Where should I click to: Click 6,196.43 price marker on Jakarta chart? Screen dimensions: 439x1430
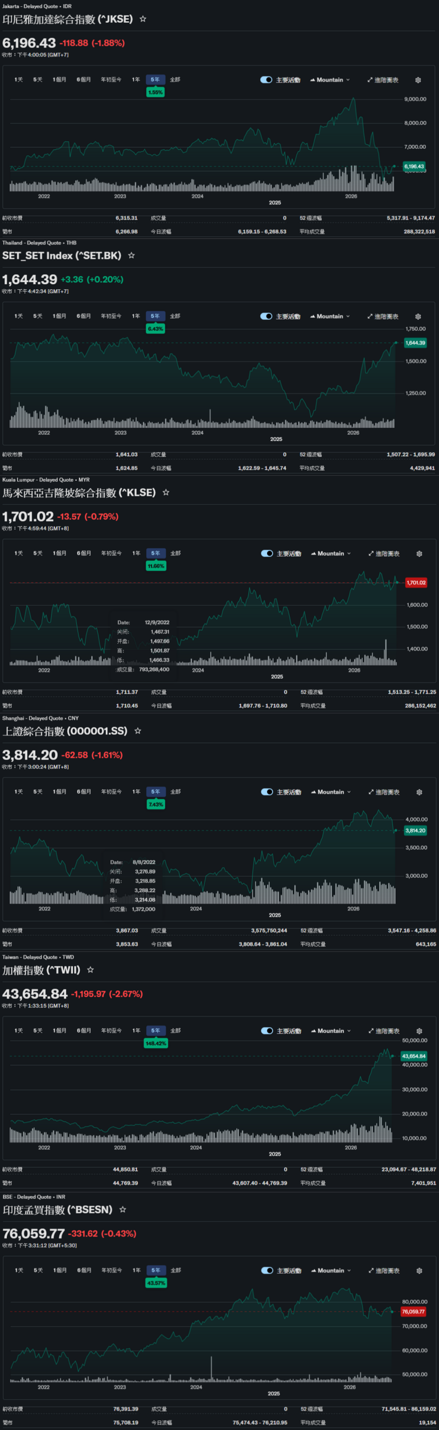[x=414, y=167]
